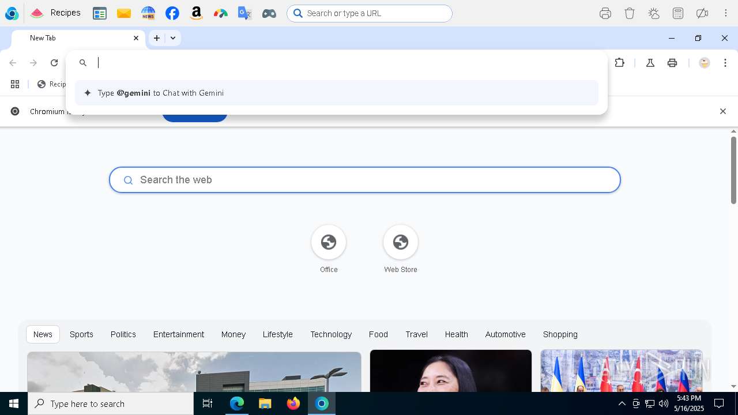Dismiss the Chromium info bar
738x415 pixels.
(x=723, y=111)
